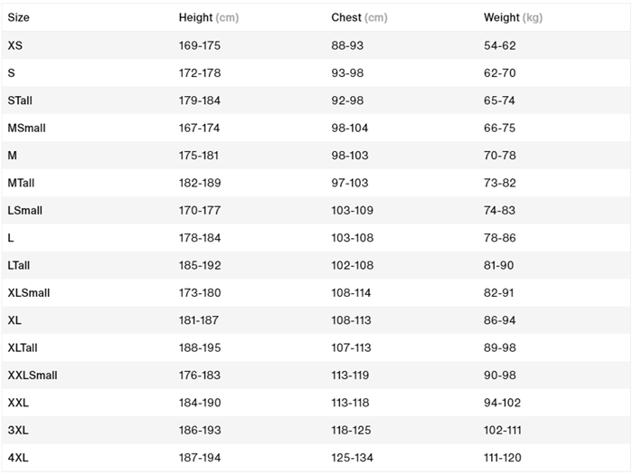Click weight value 81-90 for LTall
The image size is (633, 476).
tap(499, 265)
